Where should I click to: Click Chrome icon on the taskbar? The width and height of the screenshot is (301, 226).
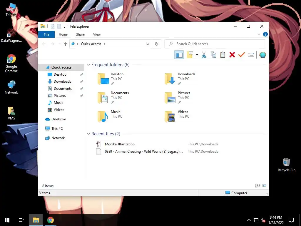click(51, 220)
